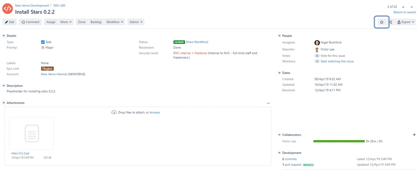Click the Created date 08/Apr/19 9:22 AM

coord(327,79)
